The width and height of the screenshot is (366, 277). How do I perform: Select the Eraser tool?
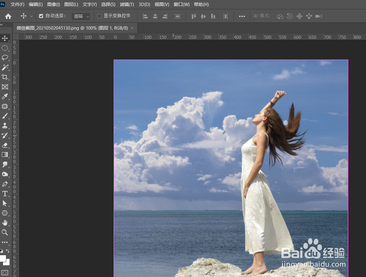pyautogui.click(x=5, y=145)
